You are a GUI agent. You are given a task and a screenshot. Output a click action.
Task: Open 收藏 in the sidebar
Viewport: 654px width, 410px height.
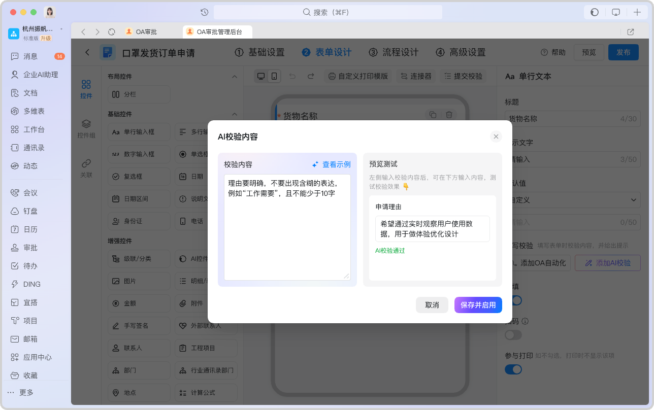tap(36, 375)
